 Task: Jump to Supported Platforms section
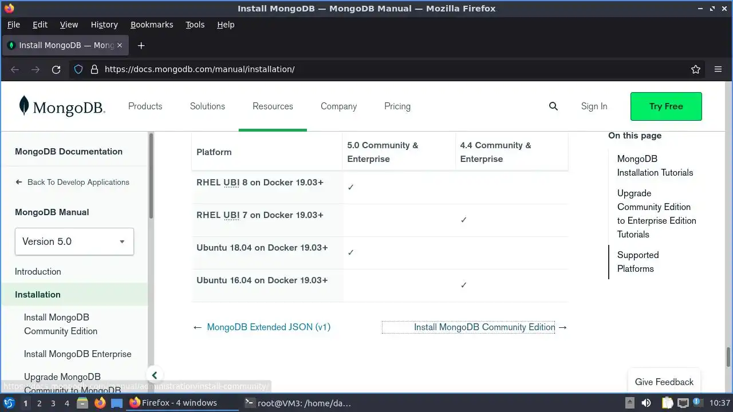tap(638, 262)
